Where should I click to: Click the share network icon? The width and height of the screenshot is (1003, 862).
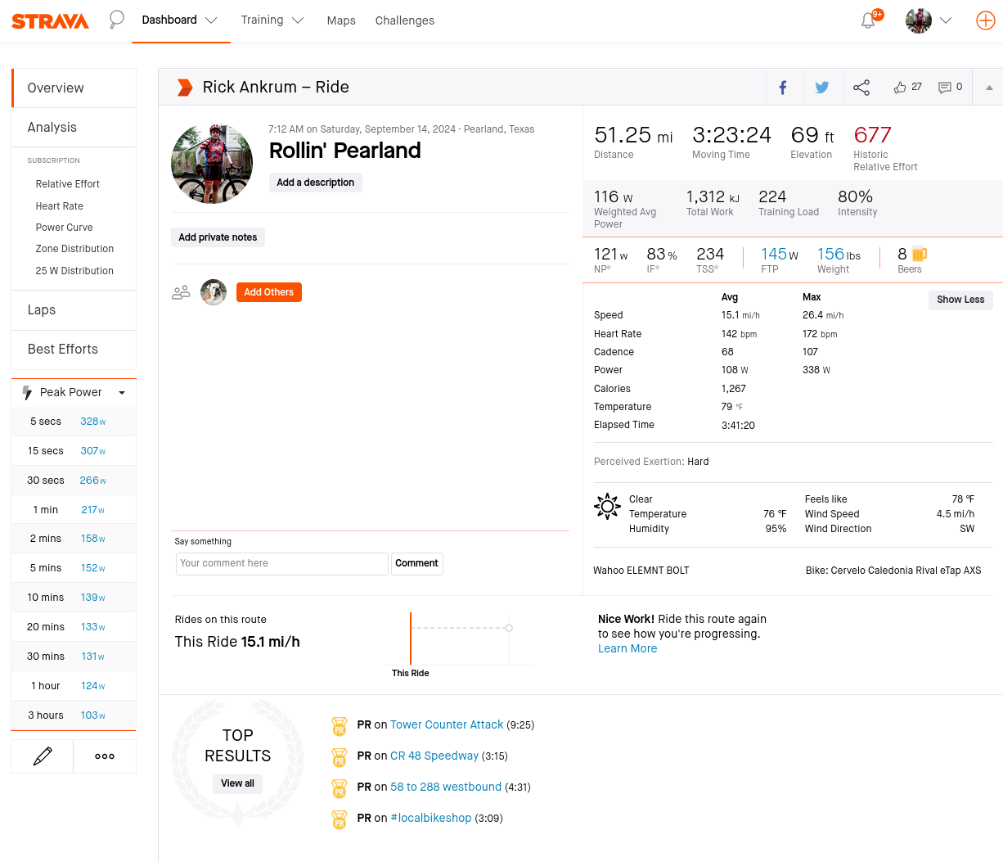[861, 88]
